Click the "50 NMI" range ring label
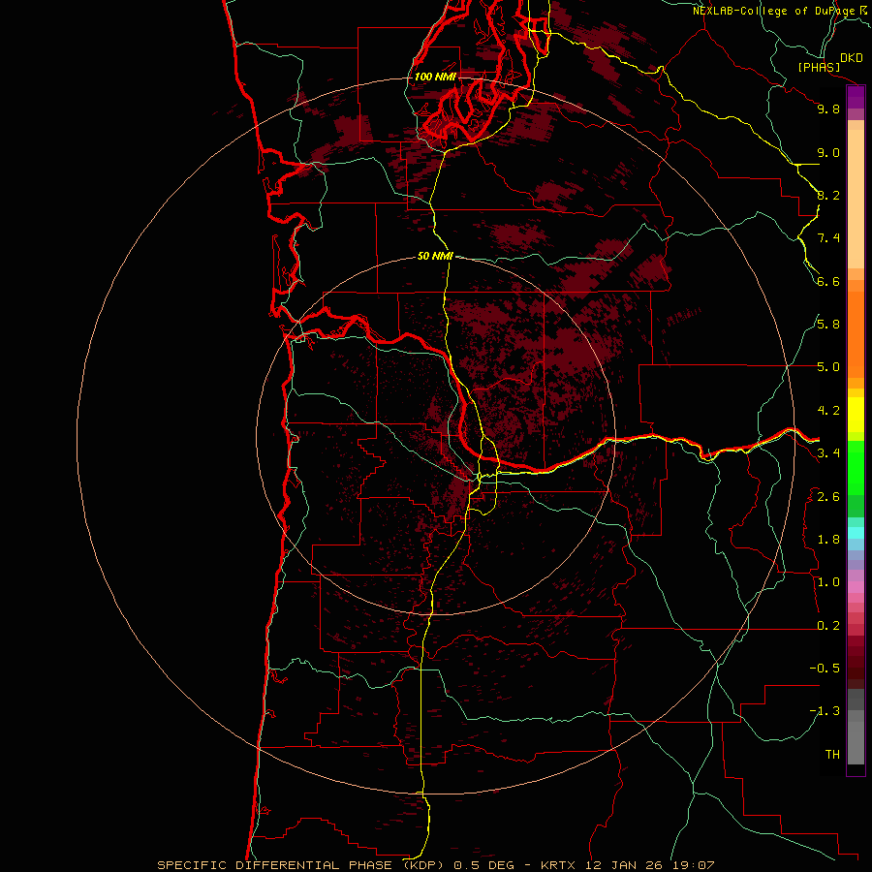The height and width of the screenshot is (872, 872). coord(435,256)
